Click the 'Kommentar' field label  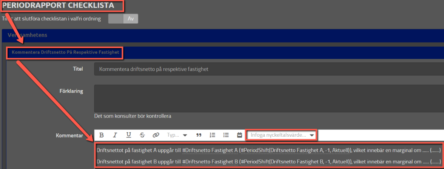point(69,136)
